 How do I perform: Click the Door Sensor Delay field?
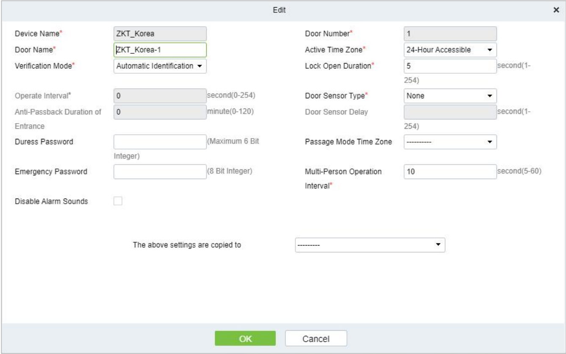click(450, 112)
